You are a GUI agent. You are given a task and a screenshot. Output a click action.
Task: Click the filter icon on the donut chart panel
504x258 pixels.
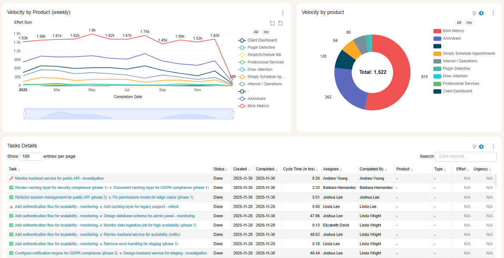474,13
